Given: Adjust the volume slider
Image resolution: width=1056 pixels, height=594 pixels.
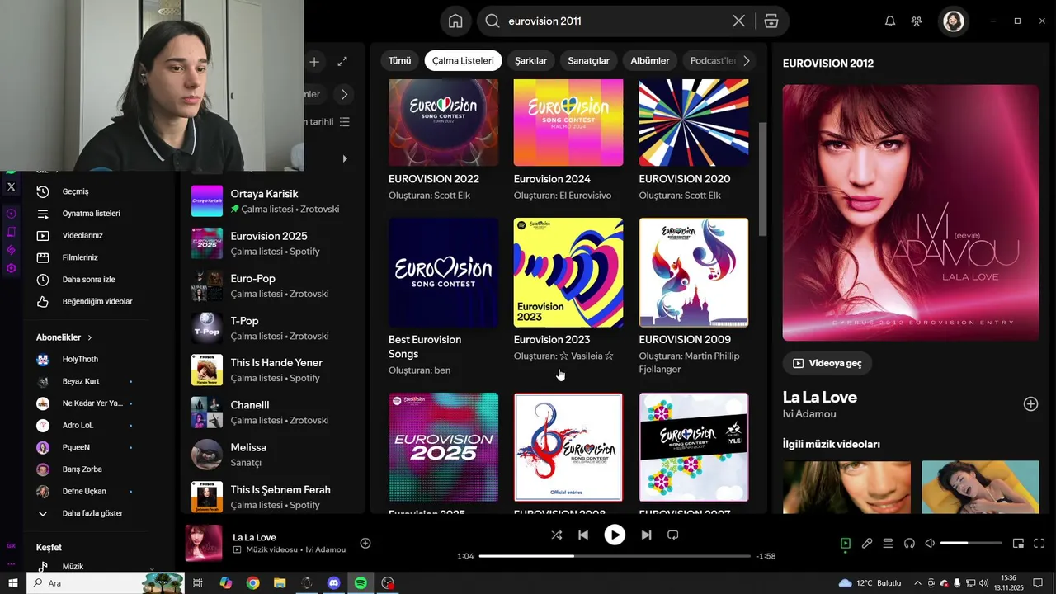Looking at the screenshot, I should click(971, 544).
